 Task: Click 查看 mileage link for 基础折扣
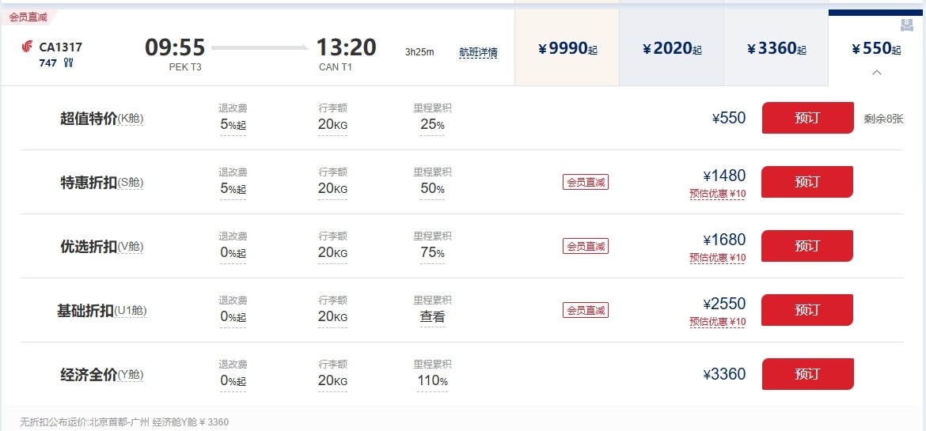point(432,316)
